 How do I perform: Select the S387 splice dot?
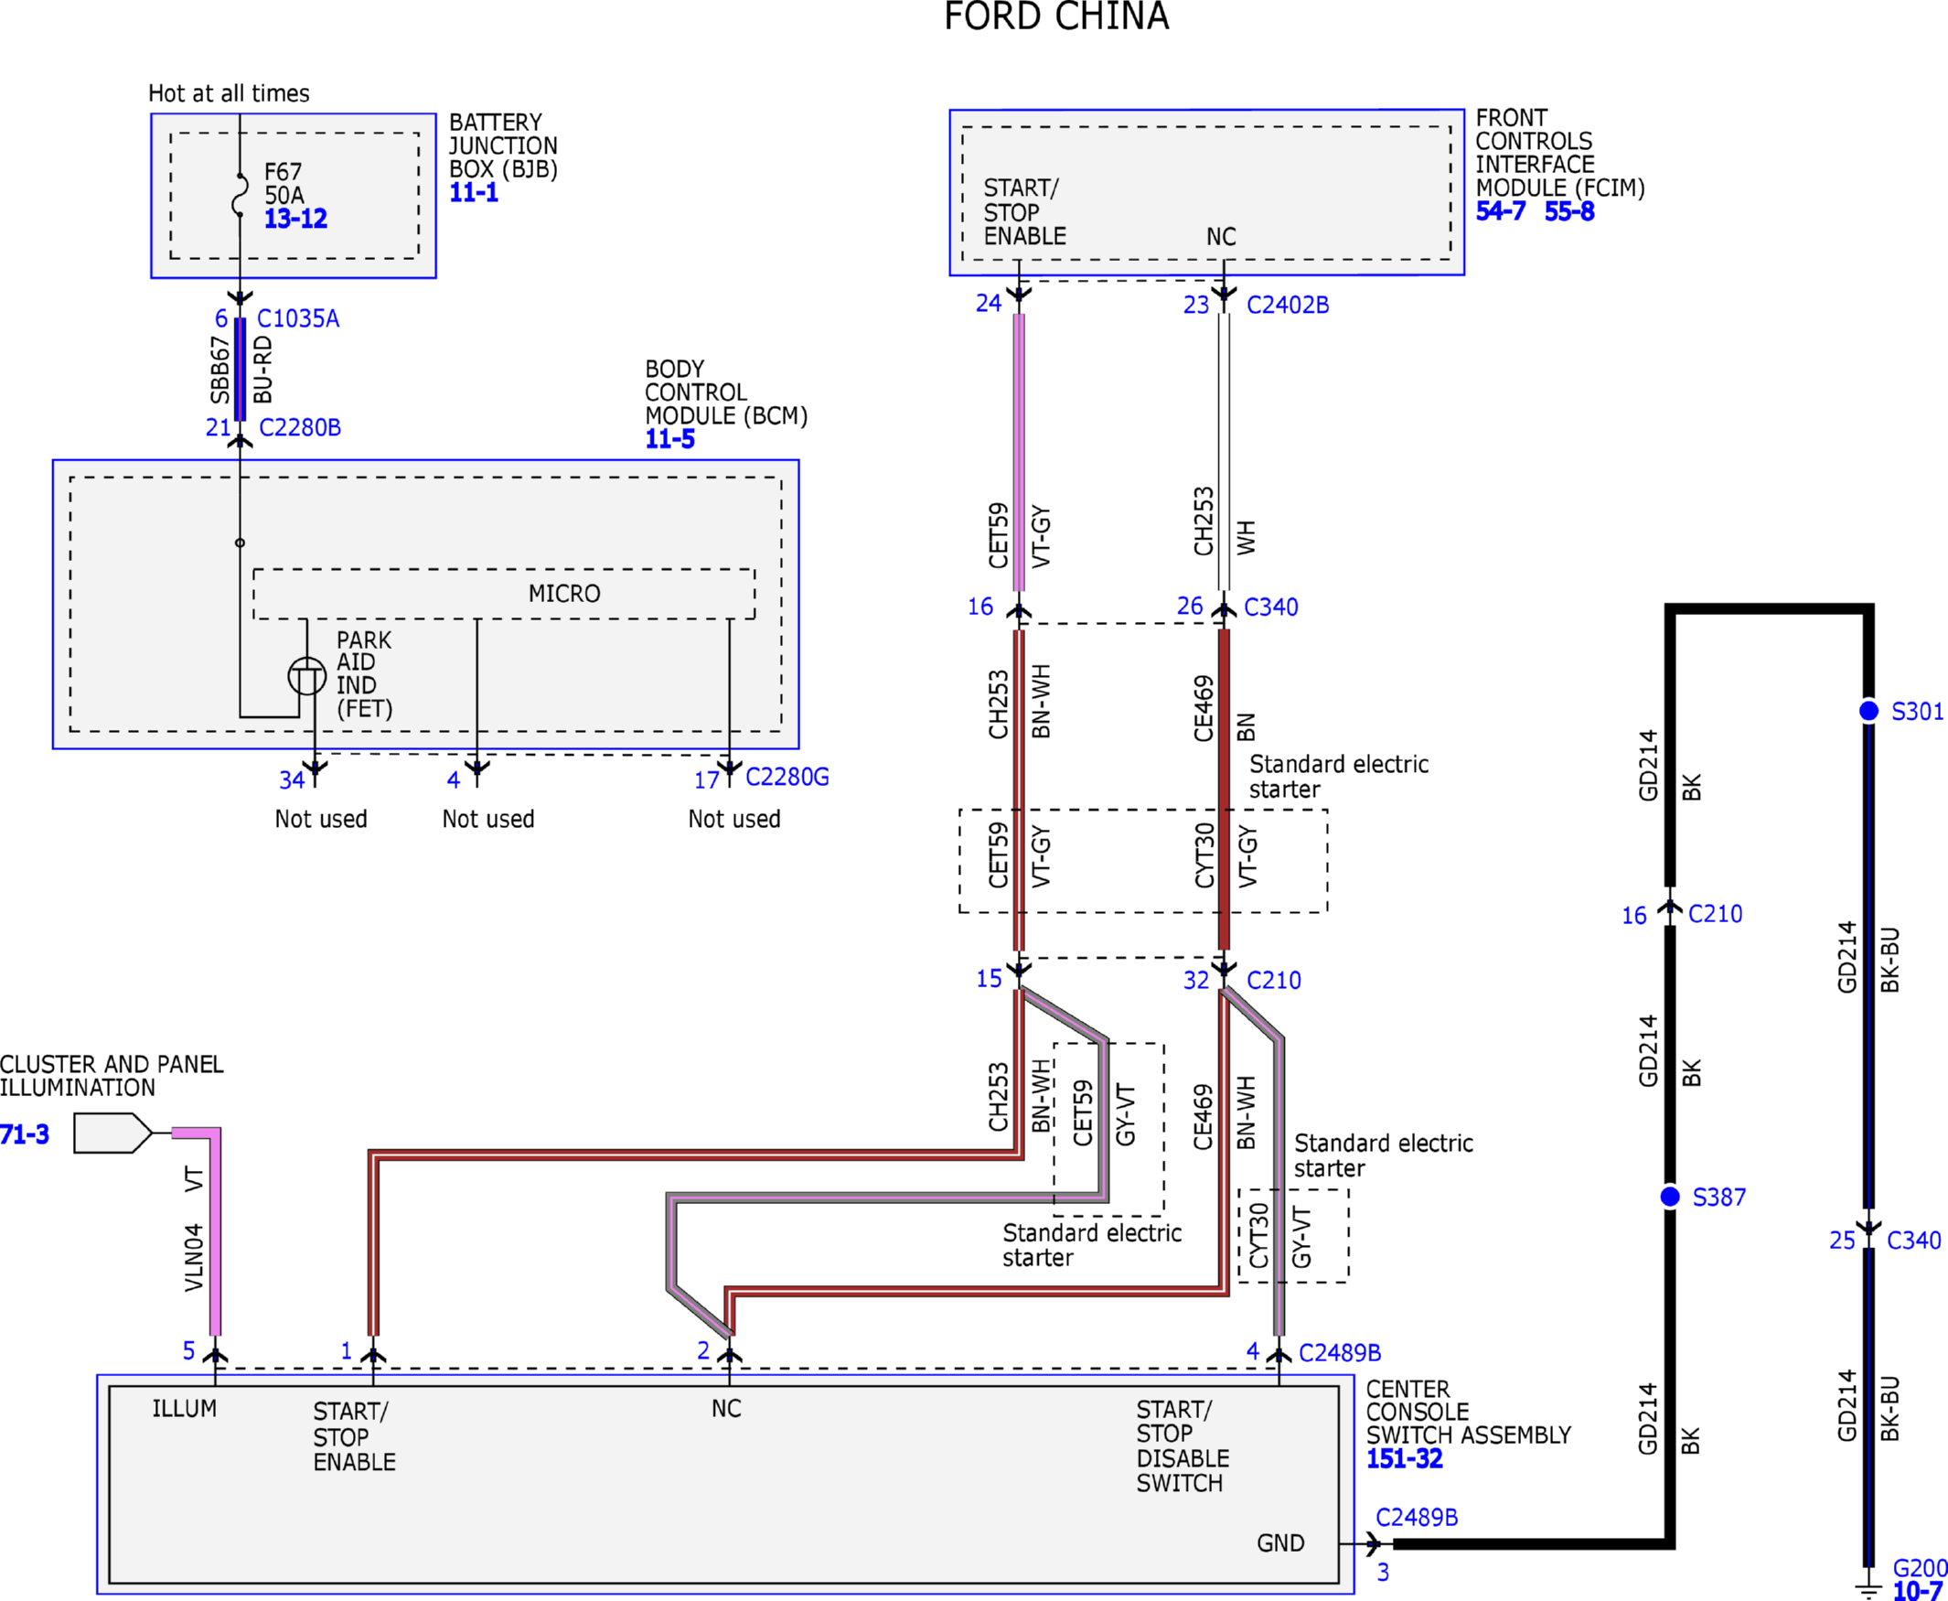[1670, 1196]
